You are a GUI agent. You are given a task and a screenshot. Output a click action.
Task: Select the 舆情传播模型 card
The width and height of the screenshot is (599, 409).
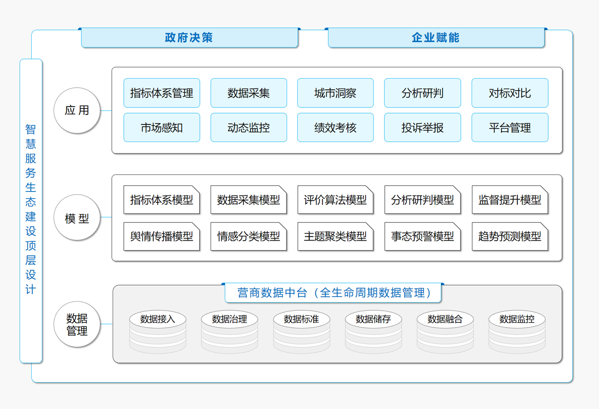(x=162, y=236)
